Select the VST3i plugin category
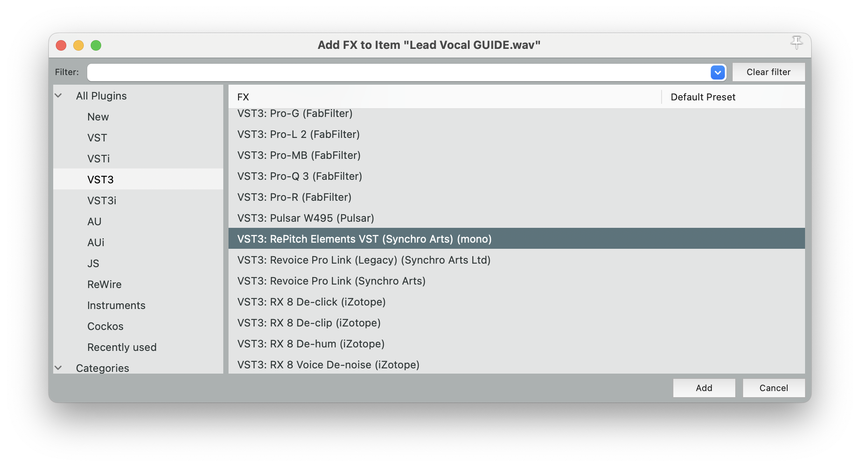This screenshot has width=860, height=467. [102, 201]
